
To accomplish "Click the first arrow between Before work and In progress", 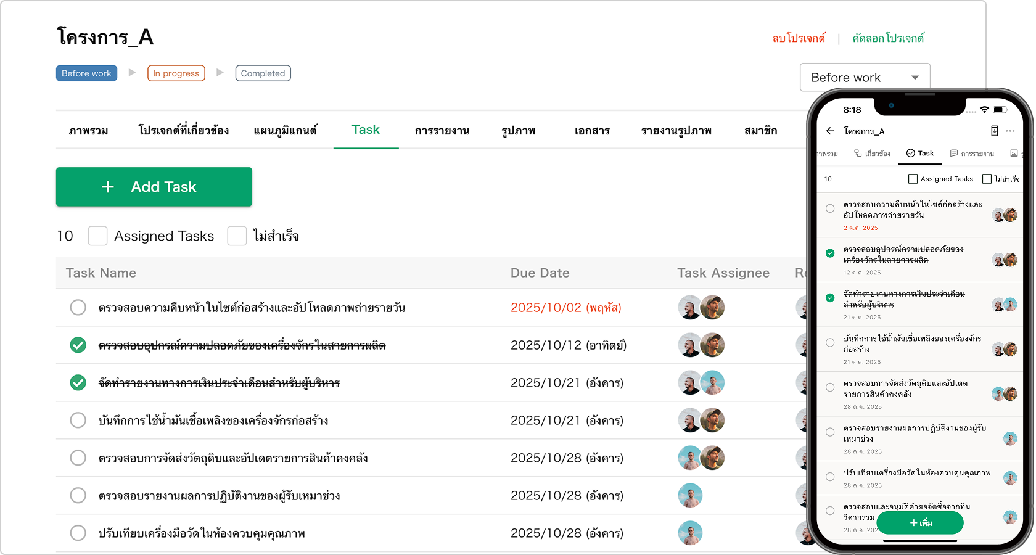I will (132, 73).
